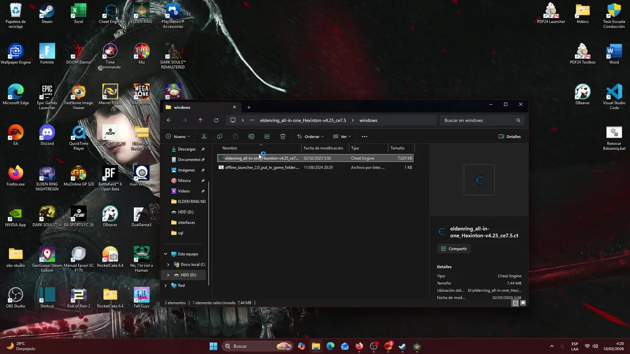This screenshot has width=630, height=354.
Task: Open File Explorer from the taskbar
Action: 316,346
